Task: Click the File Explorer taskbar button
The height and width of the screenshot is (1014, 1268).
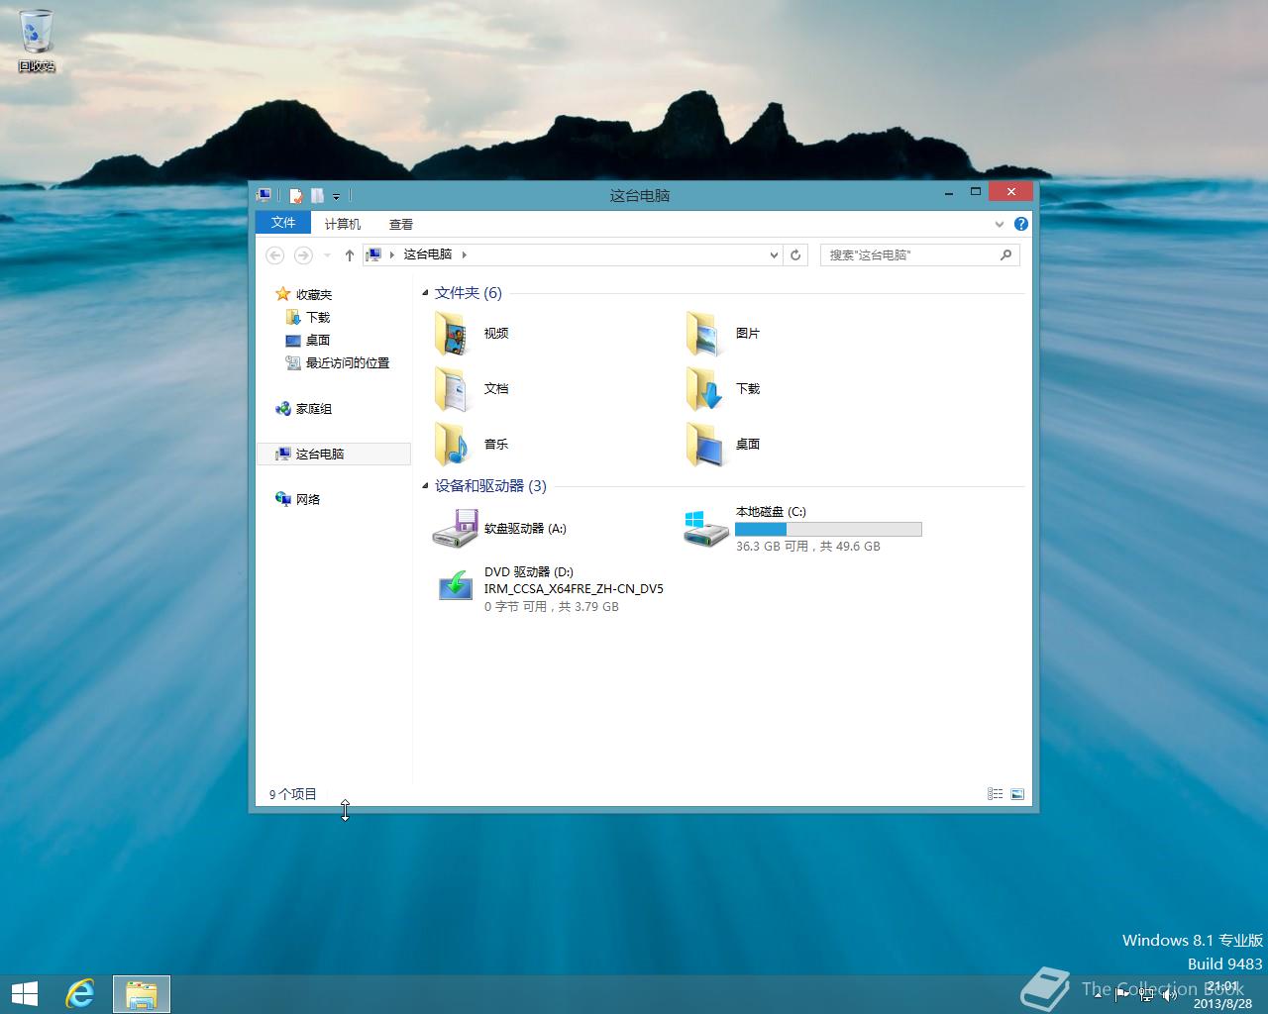Action: pyautogui.click(x=142, y=994)
